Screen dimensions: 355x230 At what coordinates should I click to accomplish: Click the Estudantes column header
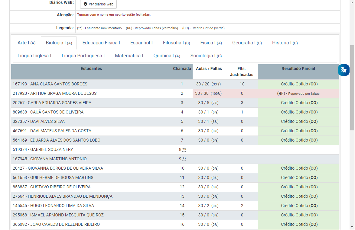pyautogui.click(x=91, y=69)
